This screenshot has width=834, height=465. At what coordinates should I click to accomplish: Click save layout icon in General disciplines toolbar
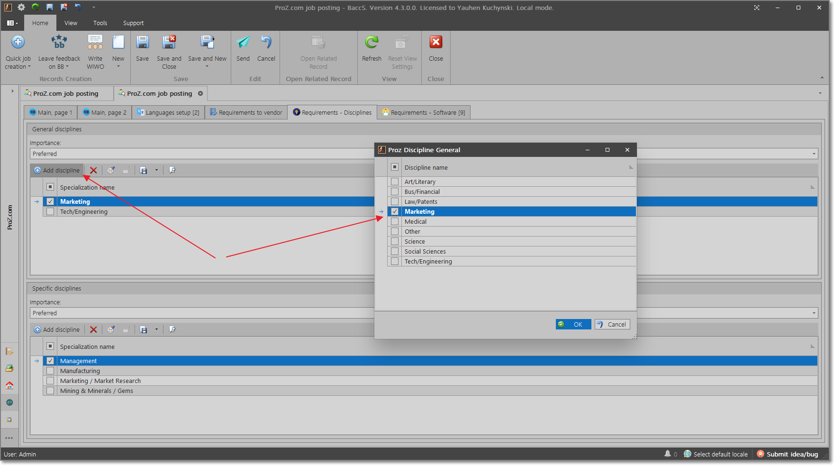click(144, 170)
